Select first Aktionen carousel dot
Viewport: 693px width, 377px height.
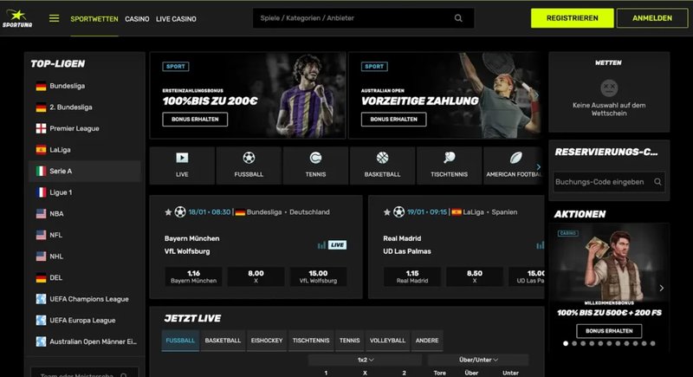click(566, 343)
